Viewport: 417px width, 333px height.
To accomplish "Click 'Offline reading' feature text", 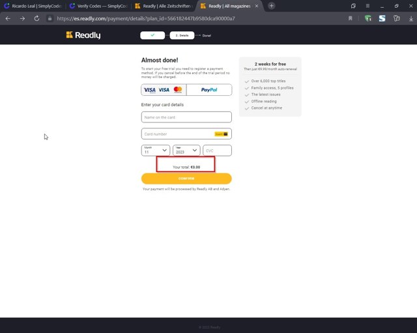I will click(x=264, y=102).
